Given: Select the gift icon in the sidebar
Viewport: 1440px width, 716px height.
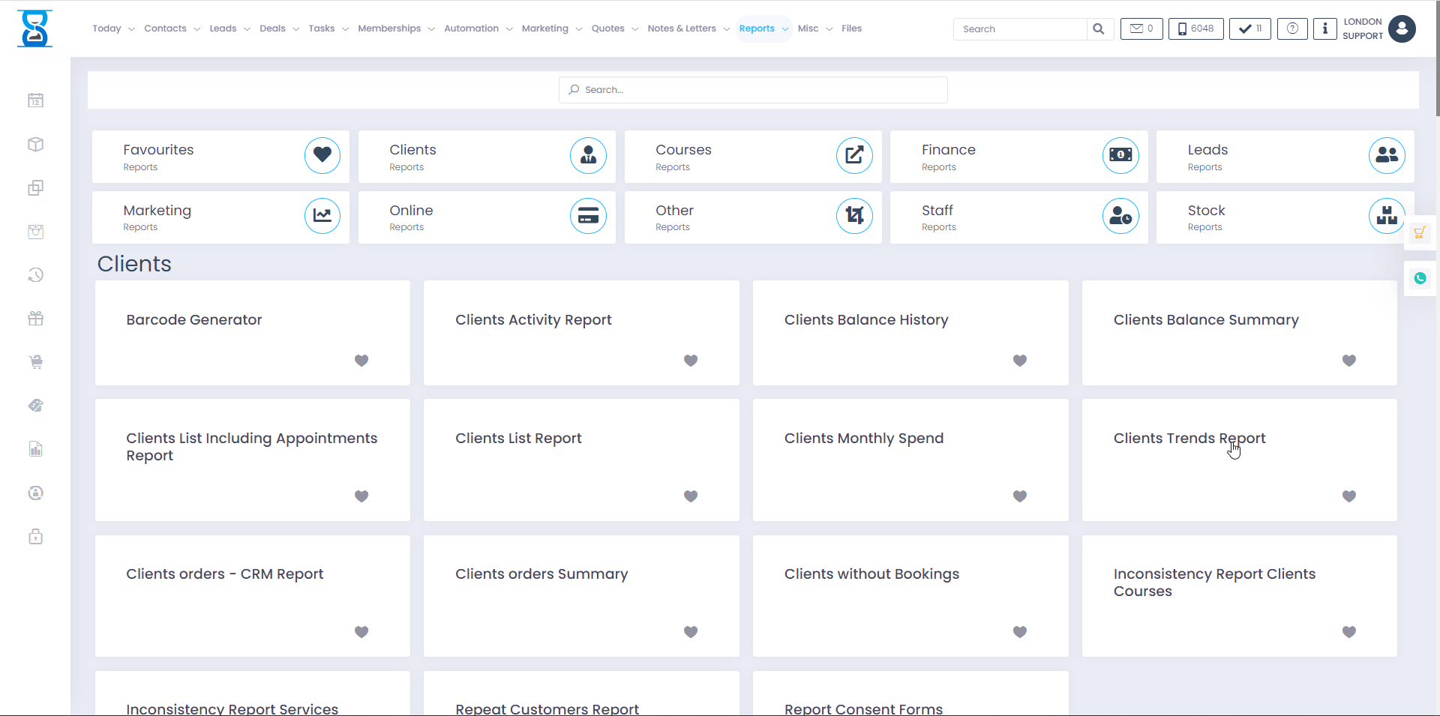Looking at the screenshot, I should 35,318.
